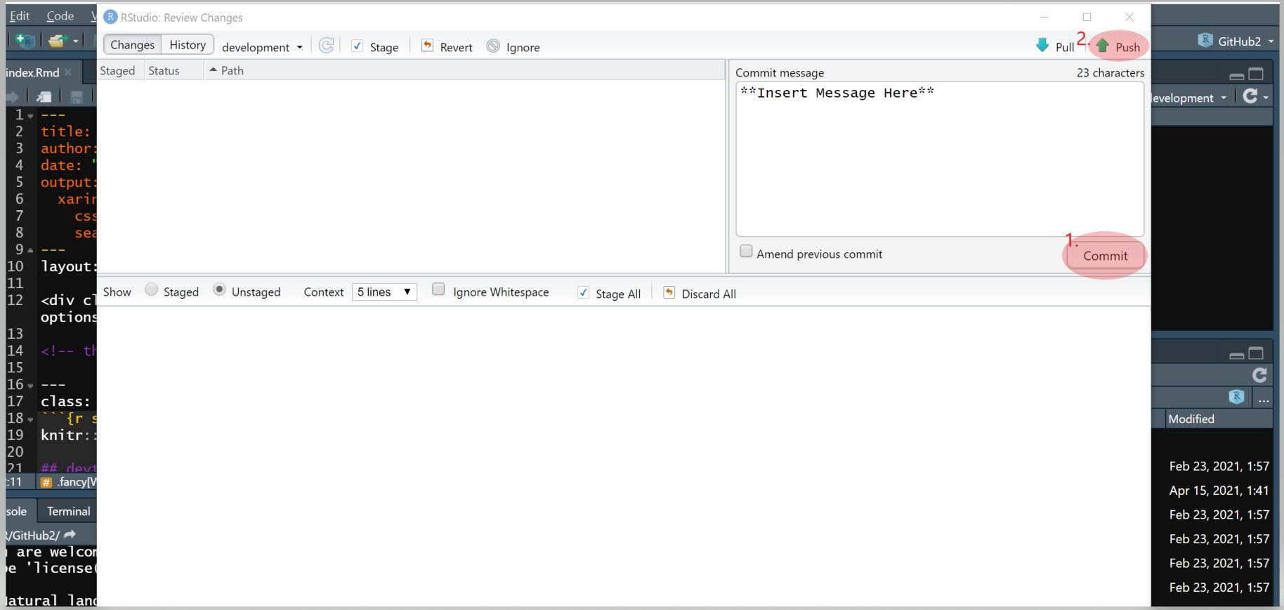This screenshot has height=610, width=1284.
Task: Enable the Amend previous commit checkbox
Action: tap(746, 252)
